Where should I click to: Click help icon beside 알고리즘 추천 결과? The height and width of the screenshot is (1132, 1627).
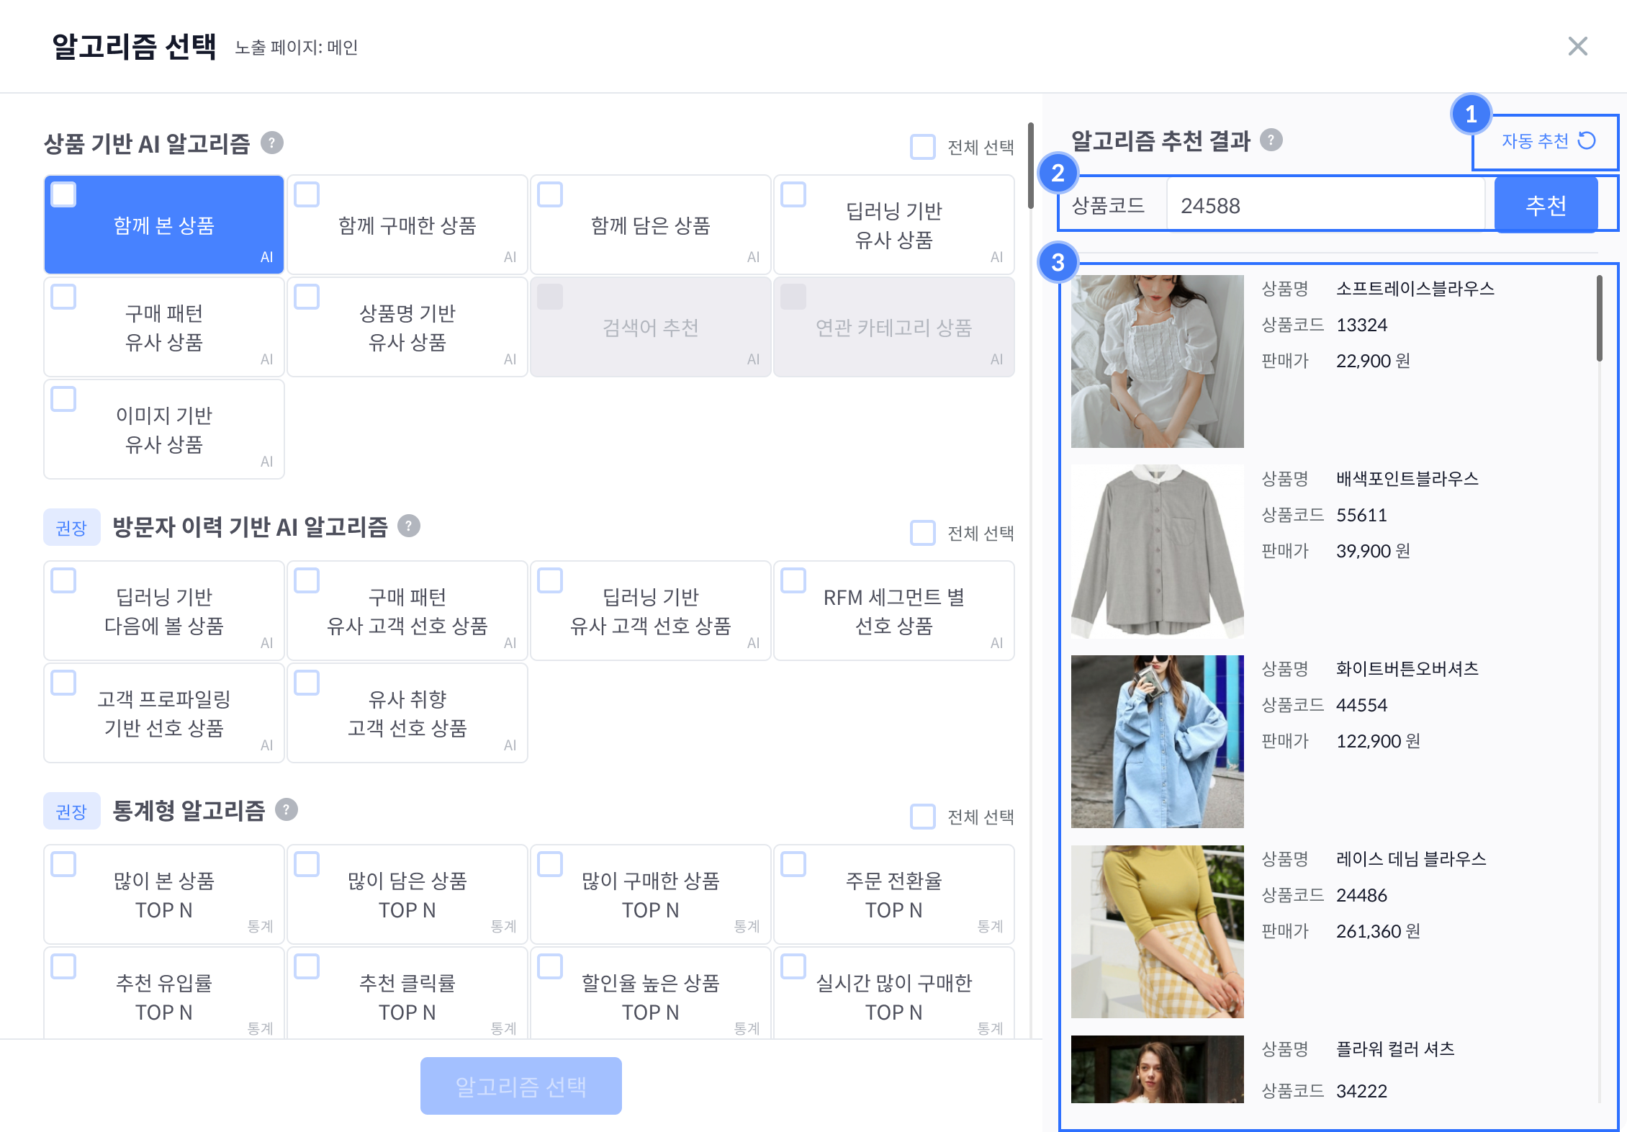[1271, 140]
